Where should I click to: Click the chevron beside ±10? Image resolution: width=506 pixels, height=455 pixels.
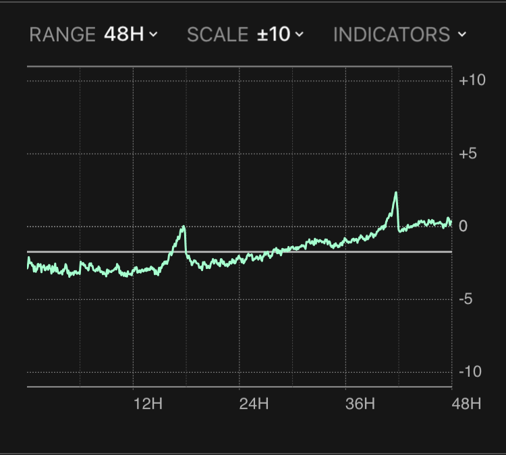click(300, 34)
